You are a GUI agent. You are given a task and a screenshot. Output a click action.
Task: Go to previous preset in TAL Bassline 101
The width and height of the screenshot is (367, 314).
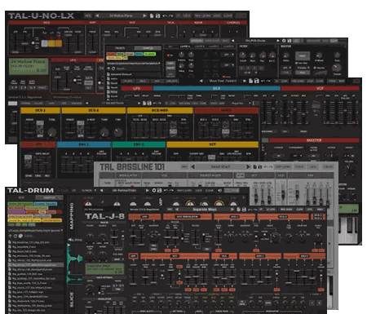[192, 166]
